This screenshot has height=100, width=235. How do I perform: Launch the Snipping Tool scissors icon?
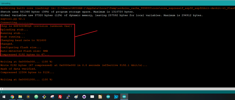(x=52, y=97)
